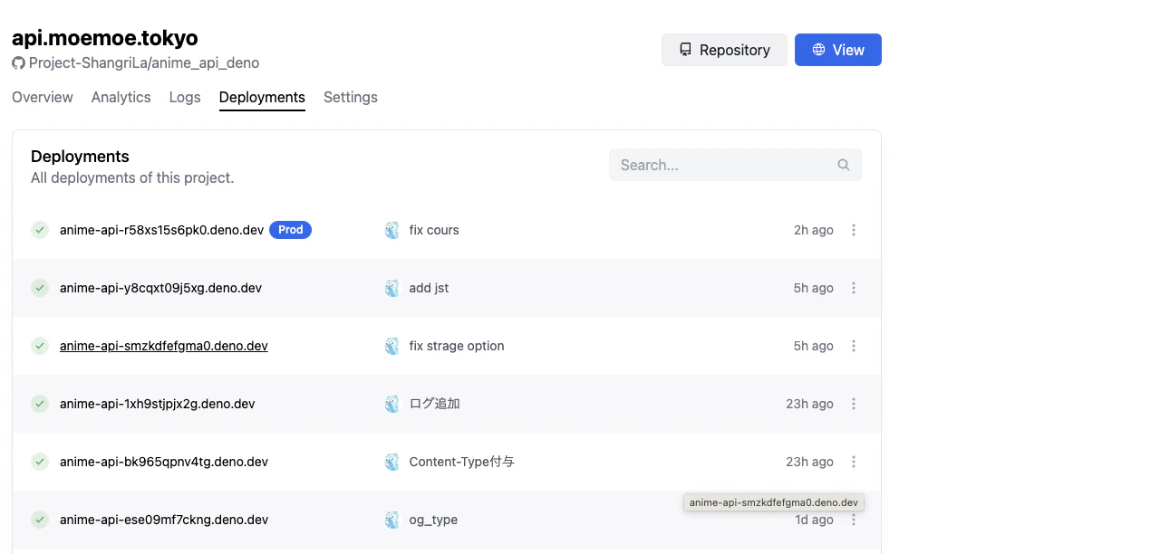Screen dimensions: 1160x554
Task: Open more options for the "fix cours" deployment
Action: (x=854, y=230)
